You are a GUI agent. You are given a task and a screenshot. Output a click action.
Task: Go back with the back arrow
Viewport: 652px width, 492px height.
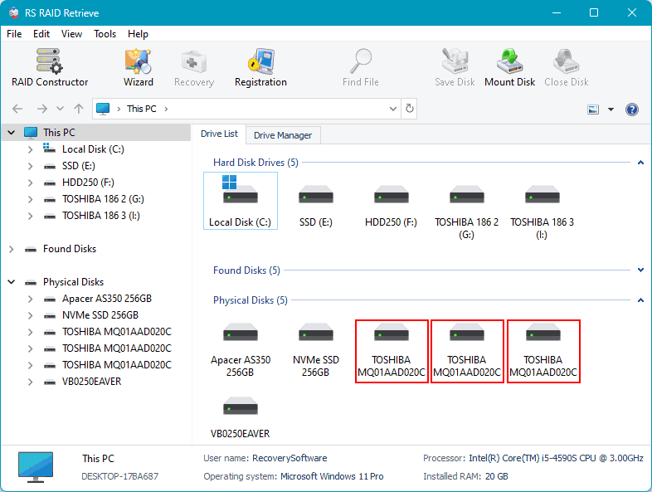pyautogui.click(x=17, y=109)
